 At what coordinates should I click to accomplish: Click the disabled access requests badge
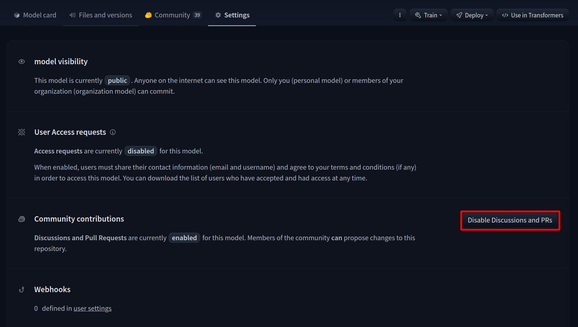(141, 151)
